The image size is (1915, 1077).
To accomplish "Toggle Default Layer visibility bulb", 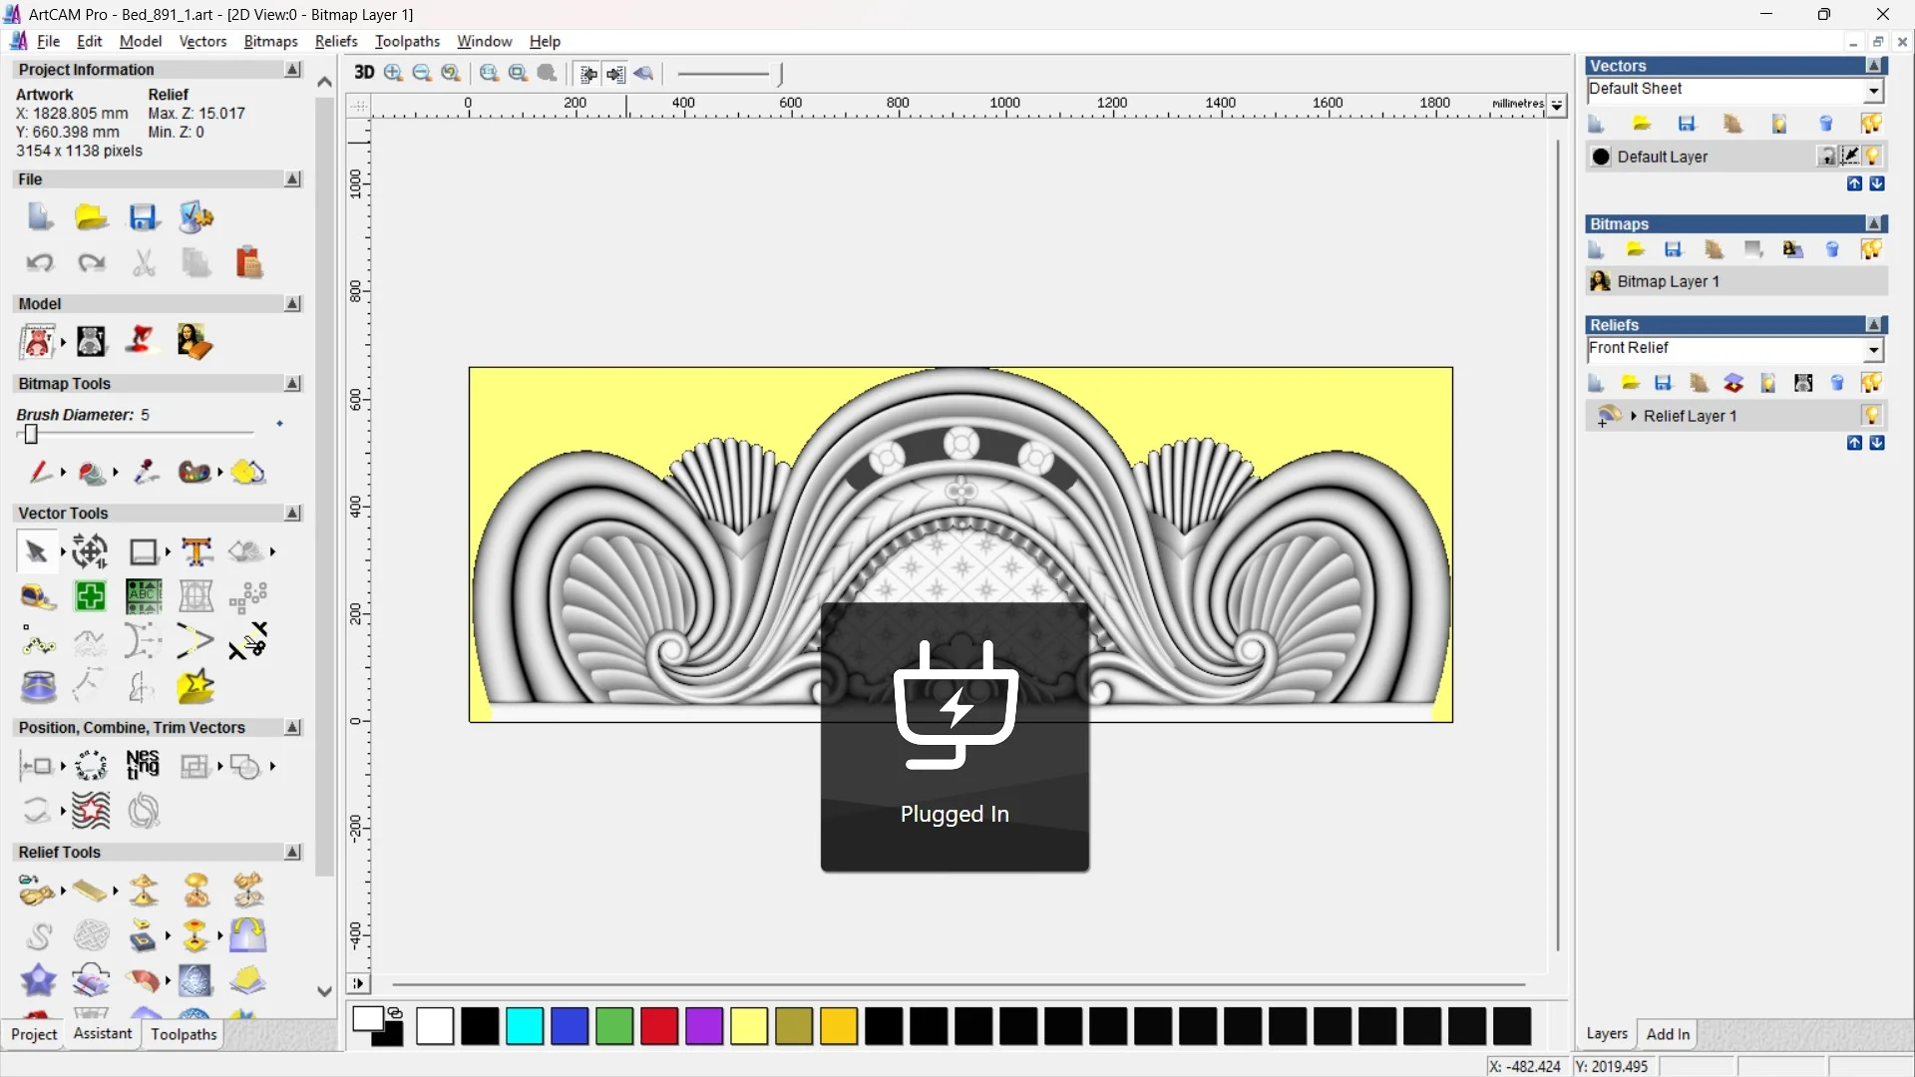I will [x=1872, y=157].
